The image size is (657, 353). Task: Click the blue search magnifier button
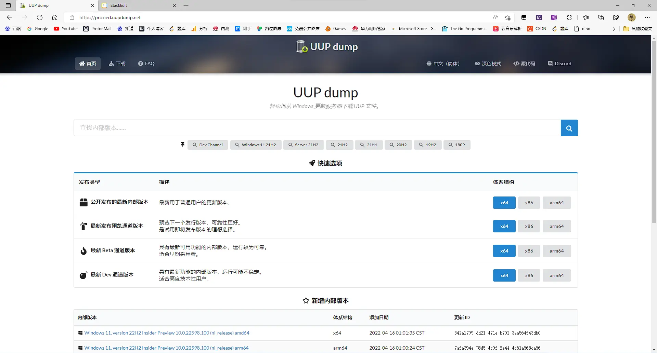click(x=569, y=128)
